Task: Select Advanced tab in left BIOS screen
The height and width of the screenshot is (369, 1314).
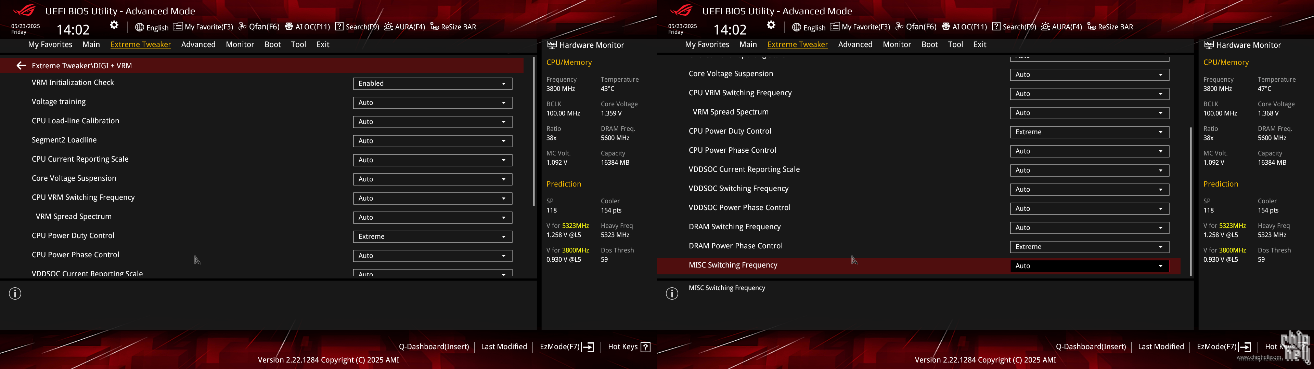Action: (198, 45)
